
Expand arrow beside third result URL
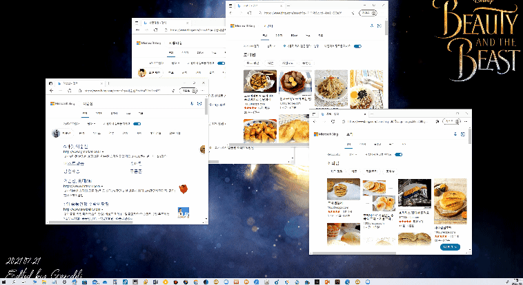pos(103,209)
